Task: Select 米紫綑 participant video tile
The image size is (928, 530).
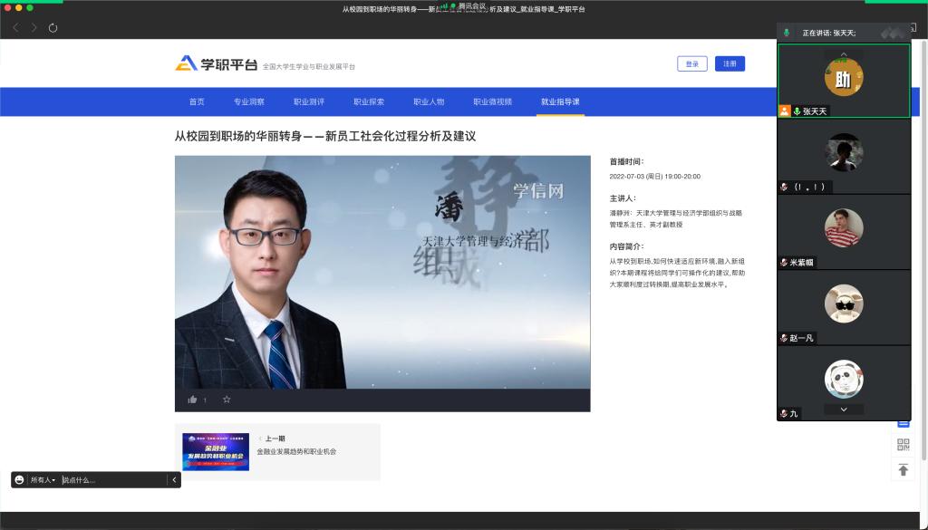Action: tap(844, 231)
